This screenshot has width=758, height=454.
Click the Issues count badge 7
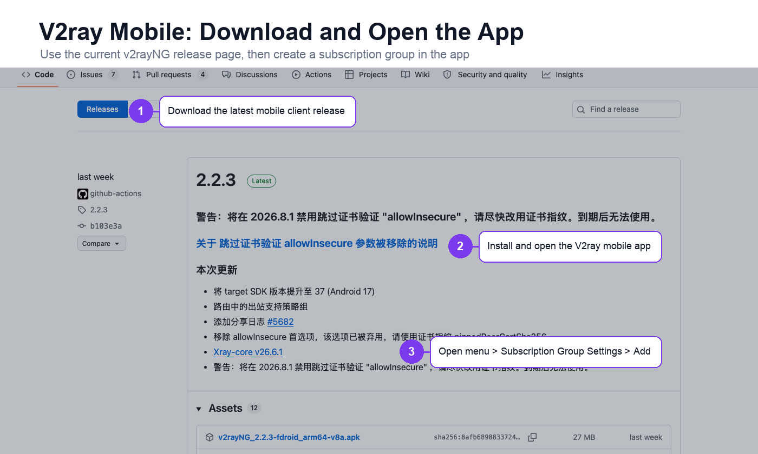tap(113, 75)
